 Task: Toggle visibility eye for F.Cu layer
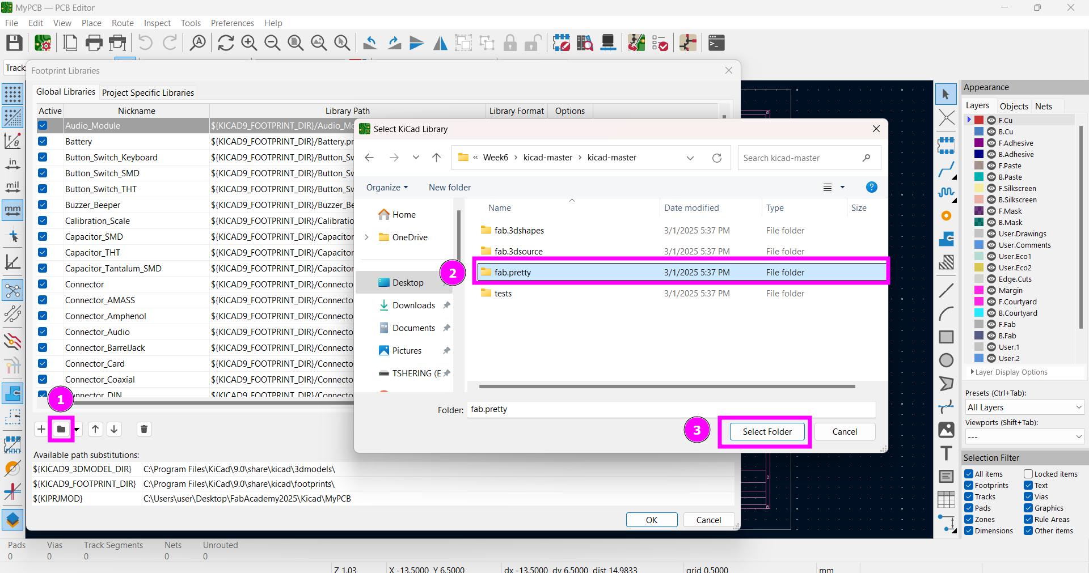tap(991, 120)
